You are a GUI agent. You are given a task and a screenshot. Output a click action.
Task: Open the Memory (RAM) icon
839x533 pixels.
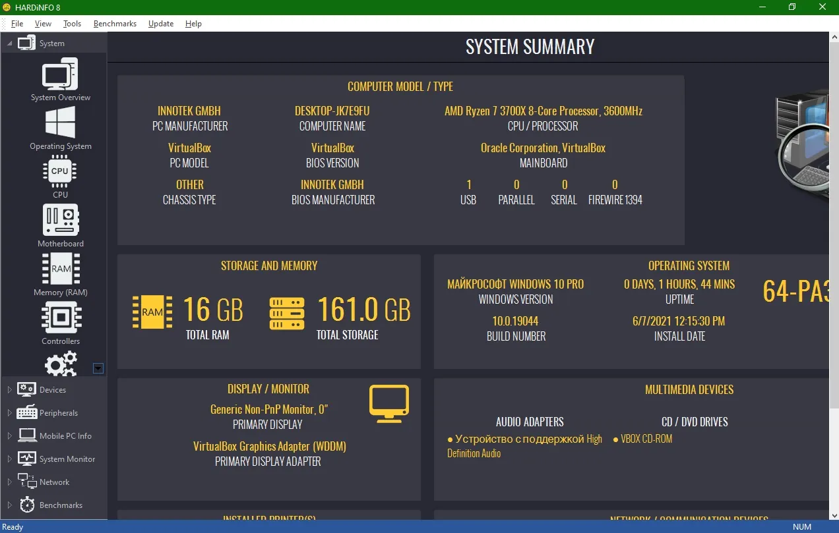[60, 269]
